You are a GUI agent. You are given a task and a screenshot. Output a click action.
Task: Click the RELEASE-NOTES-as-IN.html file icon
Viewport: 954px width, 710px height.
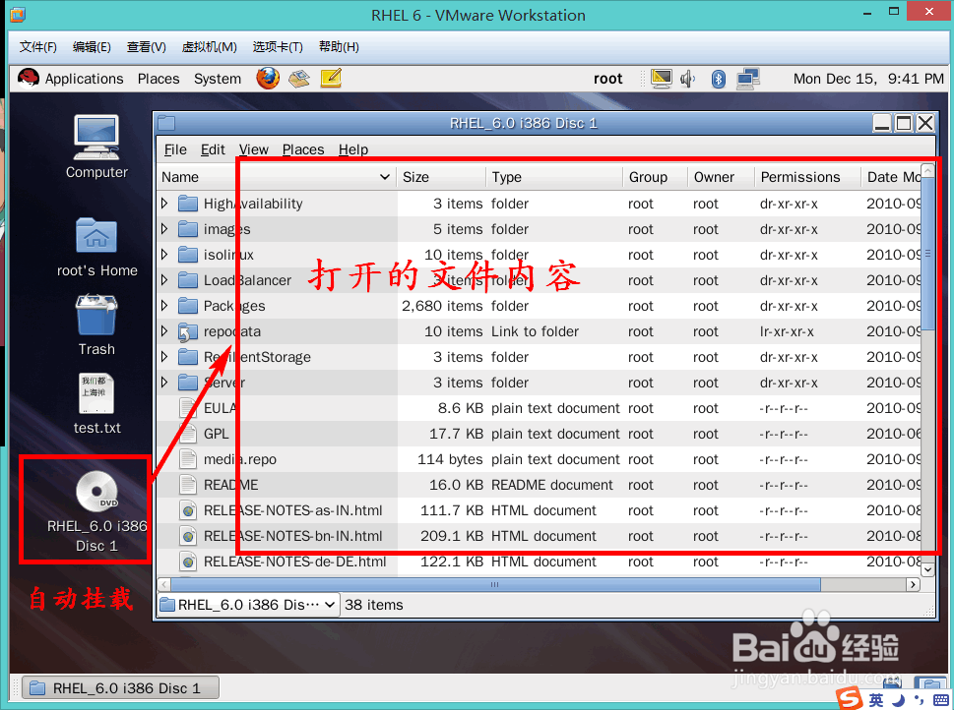pos(188,510)
